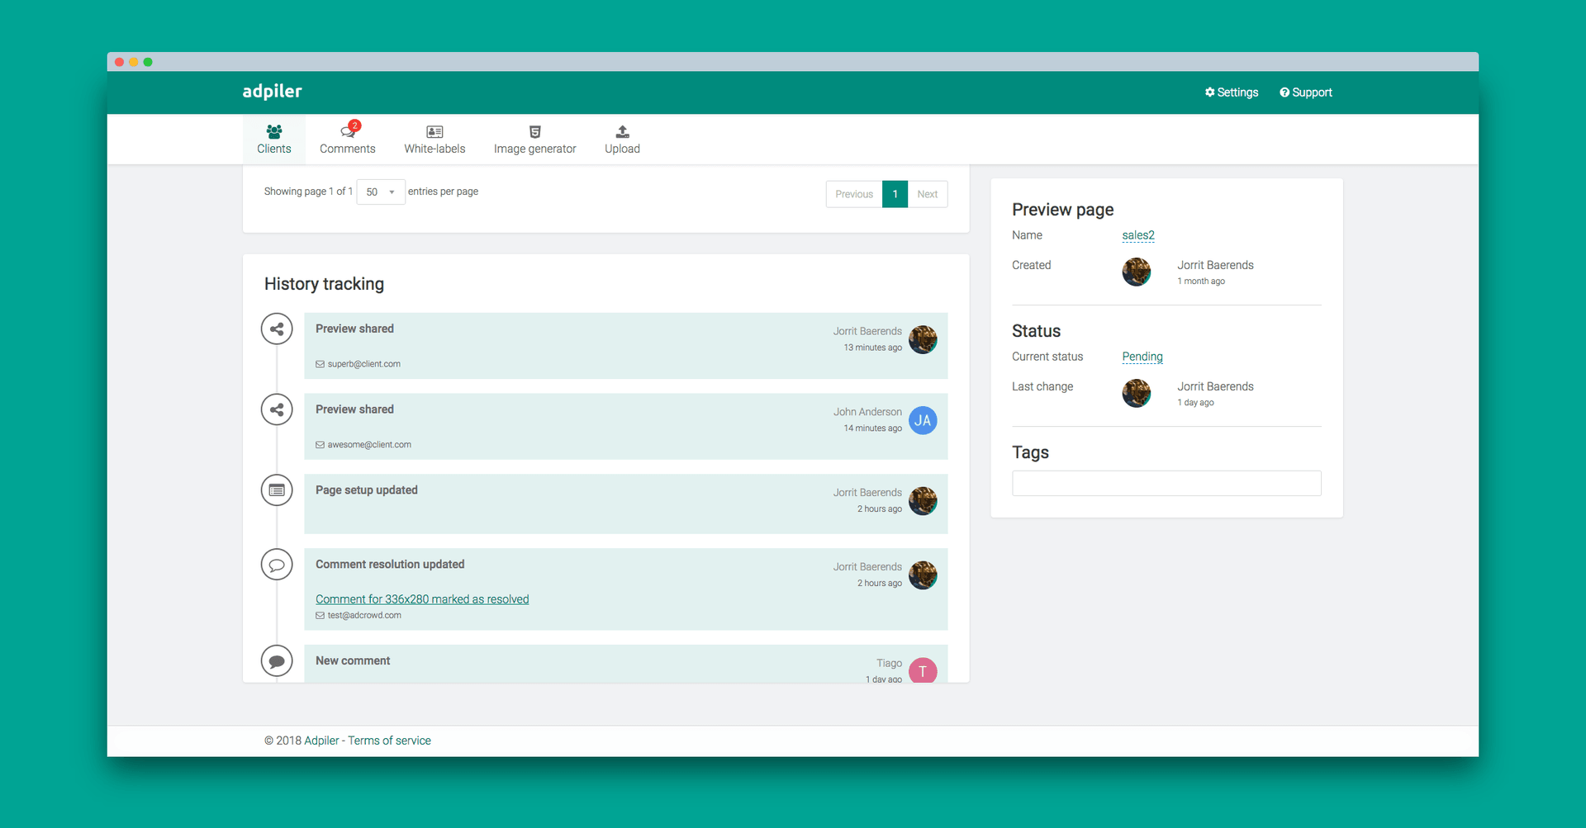This screenshot has width=1586, height=828.
Task: Click avatar on Comment resolution updated row
Action: click(923, 575)
